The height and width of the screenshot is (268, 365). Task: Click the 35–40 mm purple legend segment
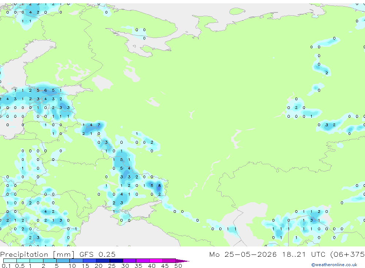coord(143,261)
